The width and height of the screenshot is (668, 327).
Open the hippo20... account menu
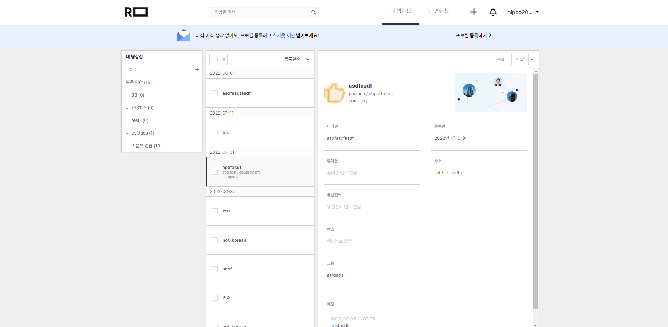coord(523,12)
